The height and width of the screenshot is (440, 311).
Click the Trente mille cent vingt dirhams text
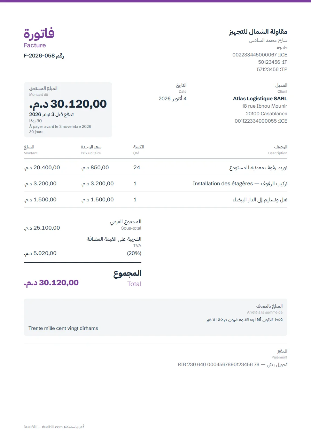pyautogui.click(x=63, y=328)
